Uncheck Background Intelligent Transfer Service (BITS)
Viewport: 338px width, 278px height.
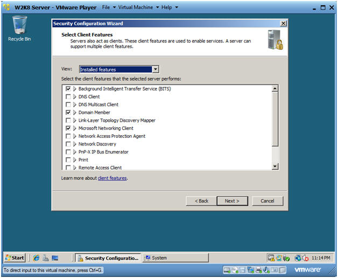tap(68, 89)
